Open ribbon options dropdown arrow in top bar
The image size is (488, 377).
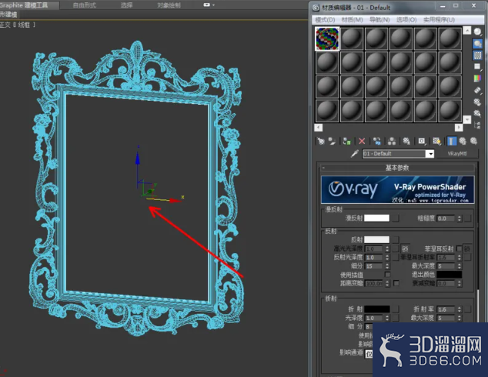[213, 5]
